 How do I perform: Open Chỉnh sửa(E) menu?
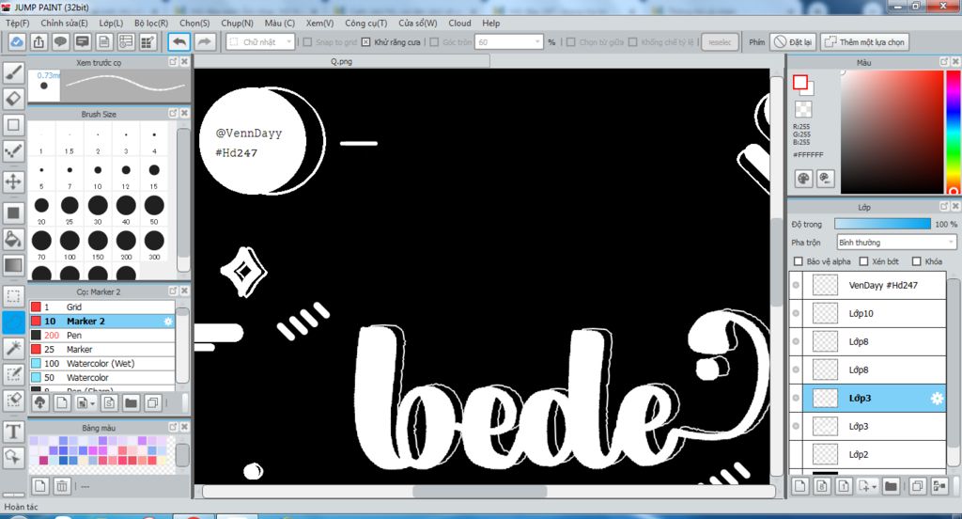[x=64, y=23]
